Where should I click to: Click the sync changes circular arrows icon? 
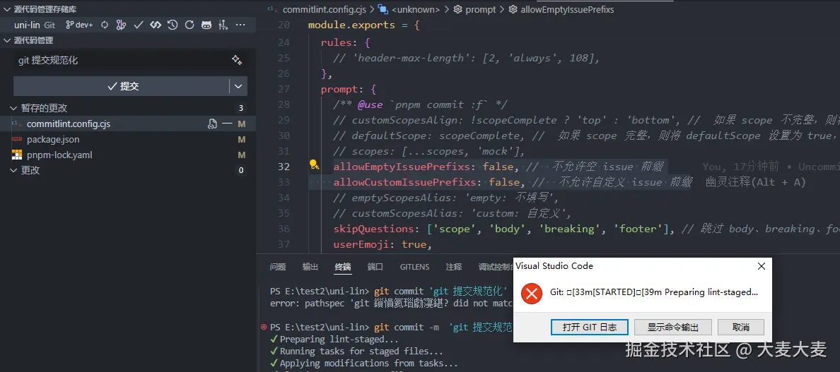click(105, 25)
